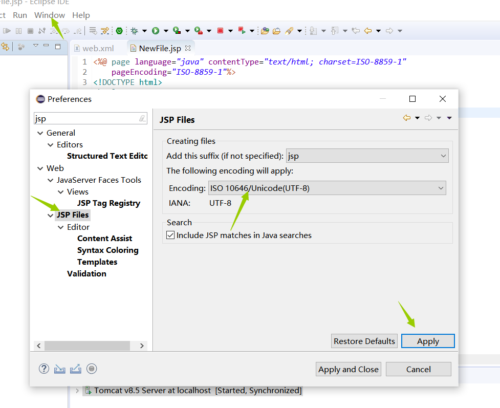Click the Drop to Frame icon
Screen dimensions: 500x408
tap(93, 31)
